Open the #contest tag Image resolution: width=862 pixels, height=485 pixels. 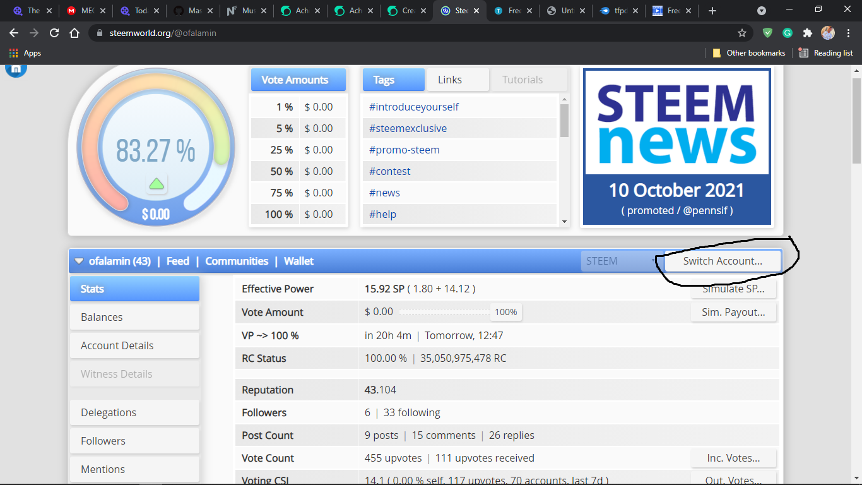[x=390, y=171]
